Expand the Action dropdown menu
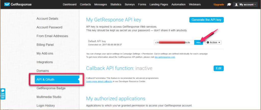The image size is (261, 110). pos(213,42)
